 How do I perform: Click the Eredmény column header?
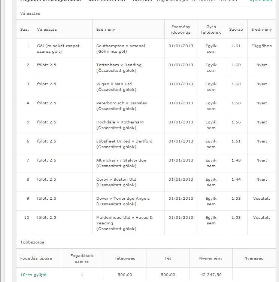point(261,30)
